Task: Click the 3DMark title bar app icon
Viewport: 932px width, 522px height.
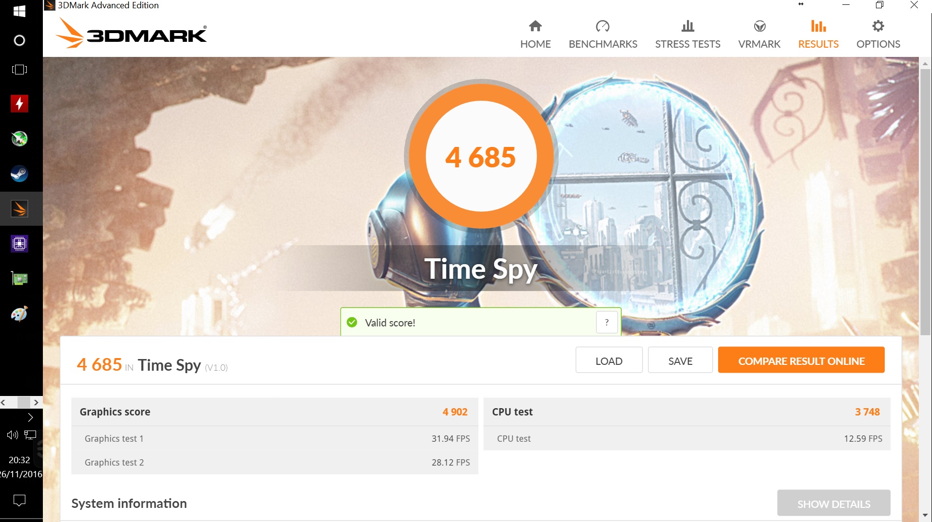Action: tap(50, 5)
